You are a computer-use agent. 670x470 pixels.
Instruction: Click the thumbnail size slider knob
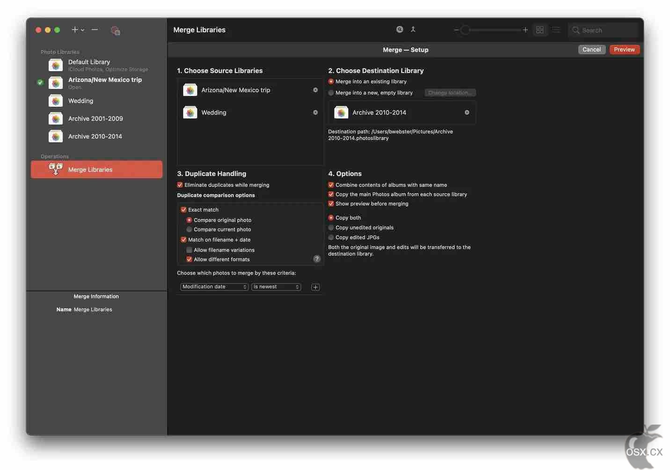coord(465,30)
